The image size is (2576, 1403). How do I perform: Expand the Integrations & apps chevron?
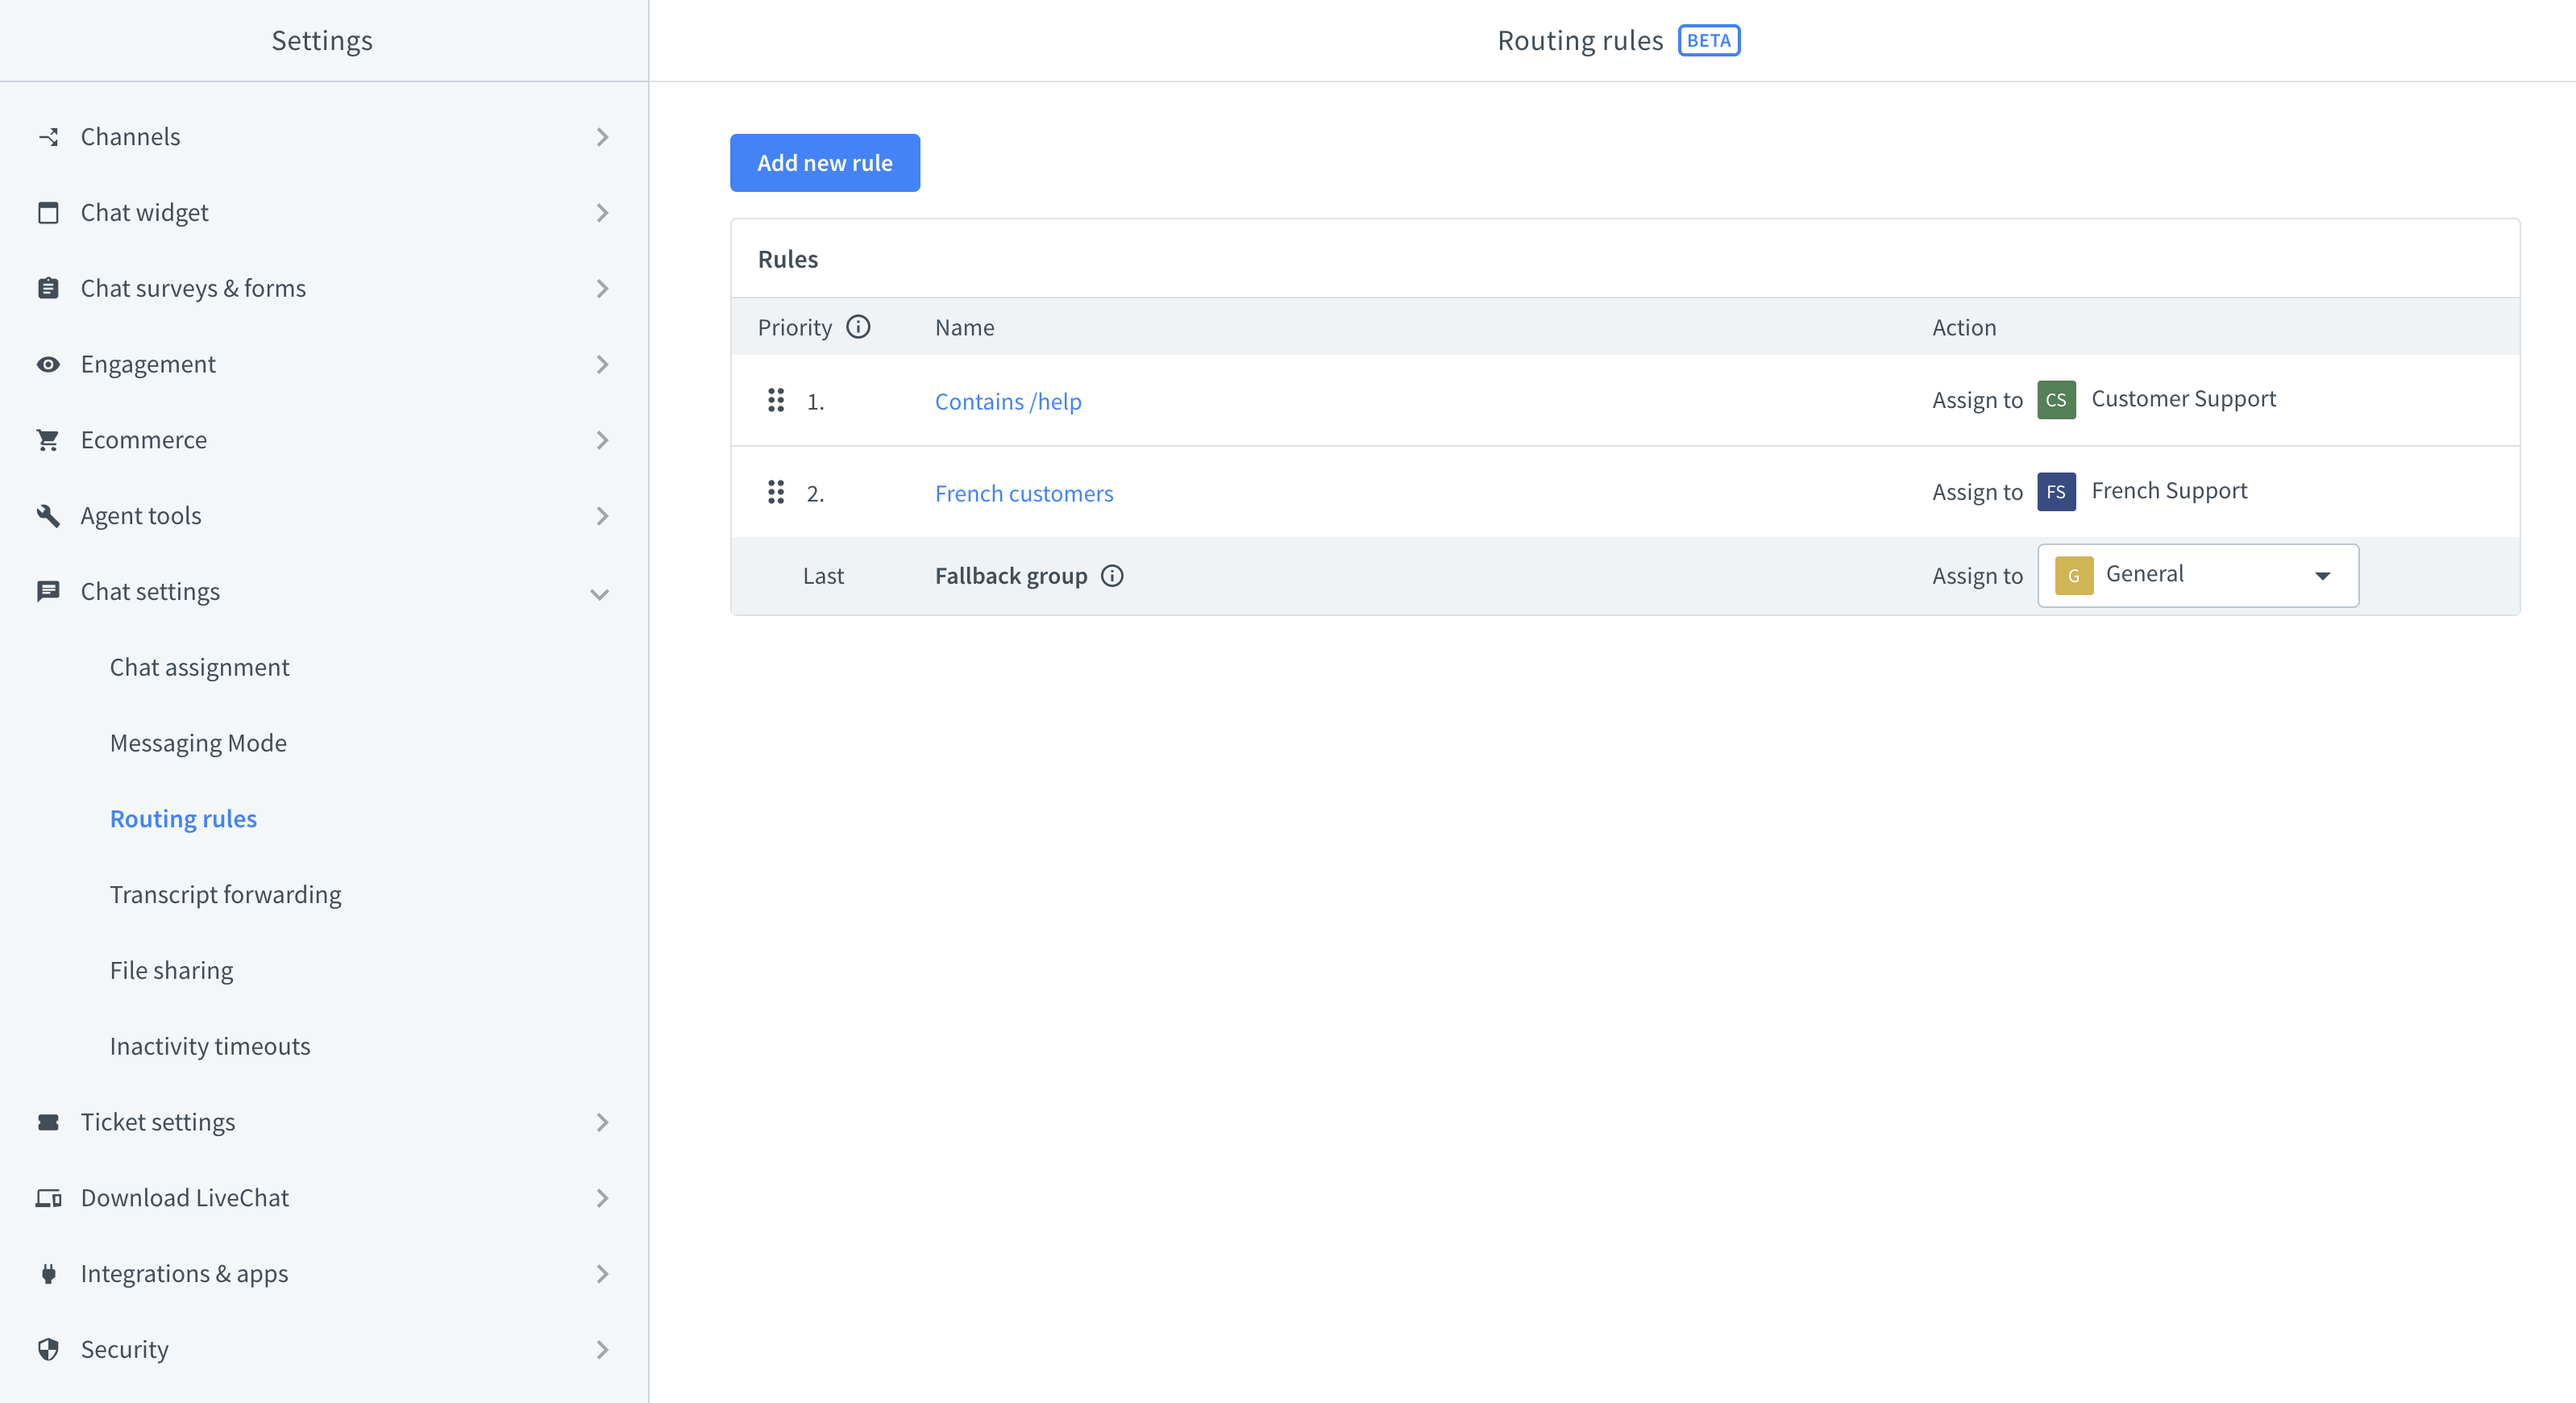(602, 1274)
